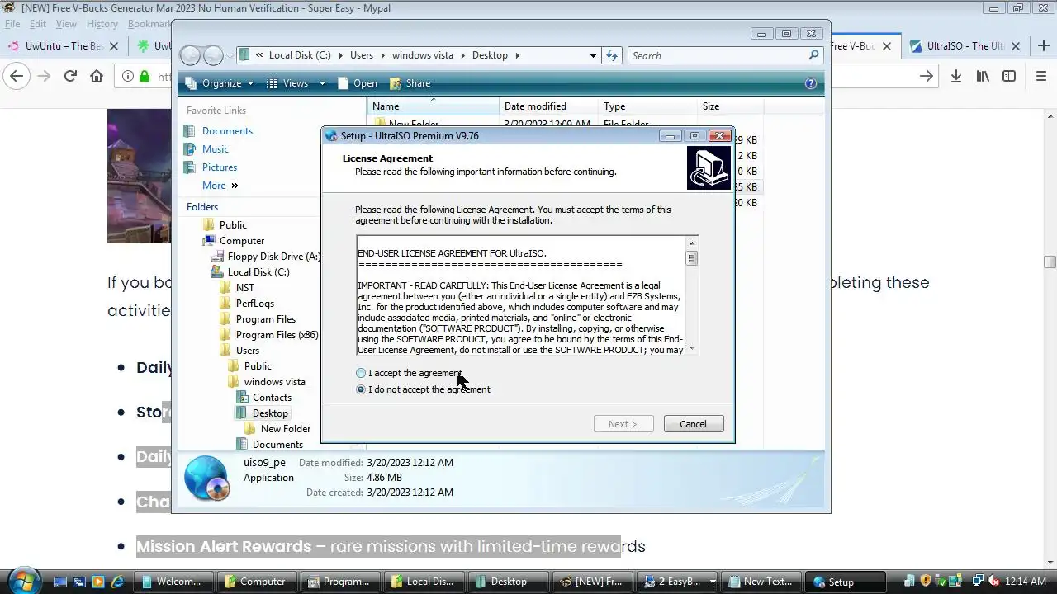
Task: Click the muted volume tray icon
Action: pyautogui.click(x=992, y=582)
